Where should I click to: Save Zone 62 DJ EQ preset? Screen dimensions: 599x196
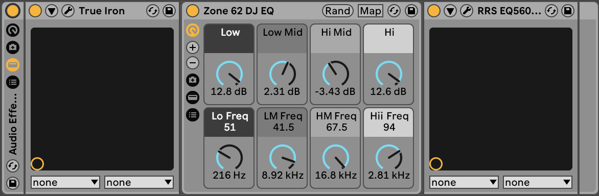pyautogui.click(x=411, y=11)
